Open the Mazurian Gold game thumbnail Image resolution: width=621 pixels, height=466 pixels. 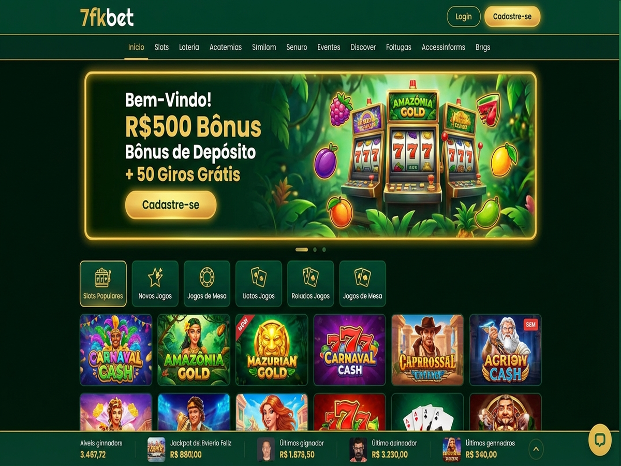272,350
